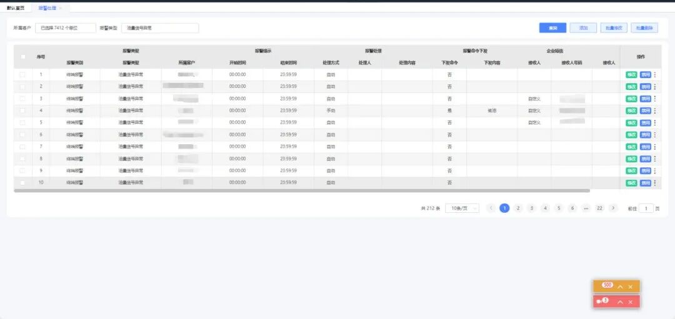Viewport: 675px width, 319px height.
Task: Go to page 5
Action: pyautogui.click(x=559, y=208)
